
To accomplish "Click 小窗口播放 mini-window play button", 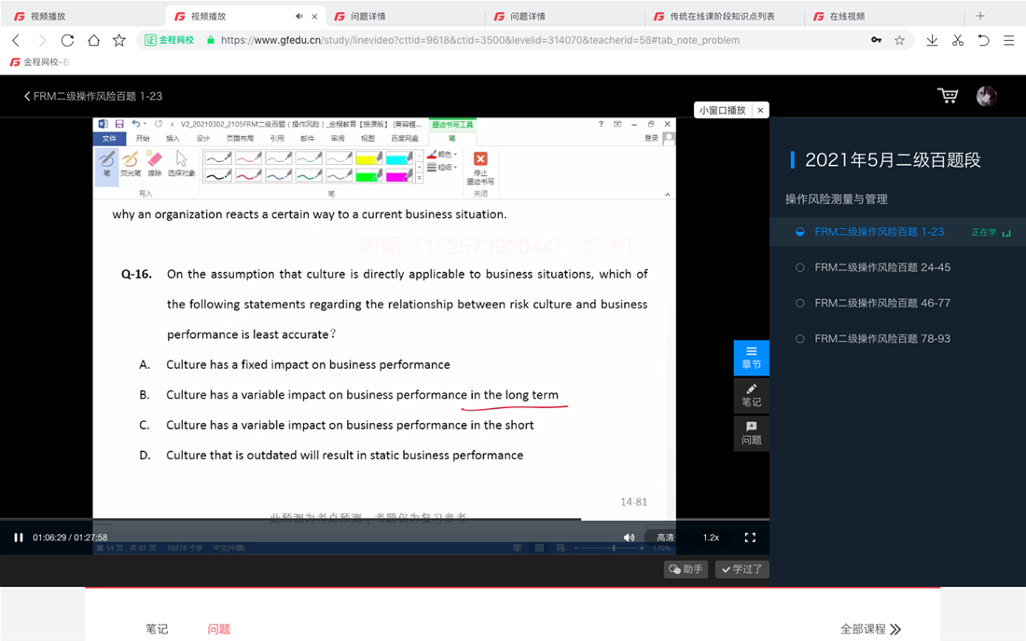I will click(x=722, y=110).
